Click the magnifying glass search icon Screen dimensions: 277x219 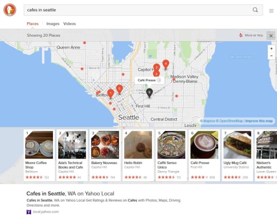click(255, 10)
